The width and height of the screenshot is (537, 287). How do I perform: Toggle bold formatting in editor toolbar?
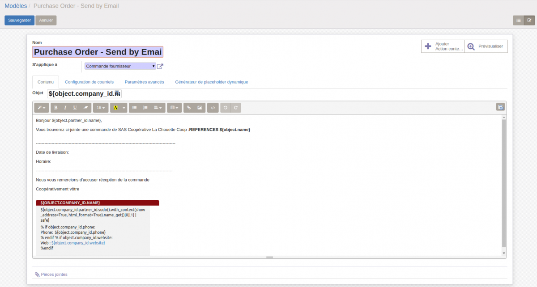pos(56,108)
